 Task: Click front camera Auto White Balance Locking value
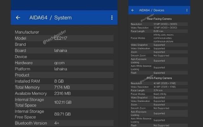(x=159, y=120)
